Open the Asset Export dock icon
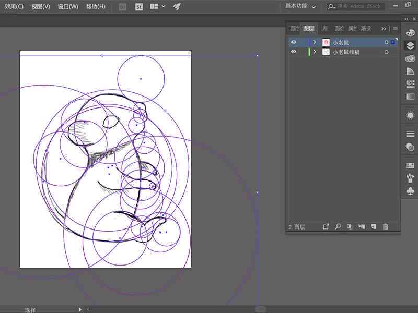The image size is (418, 313). [x=410, y=83]
